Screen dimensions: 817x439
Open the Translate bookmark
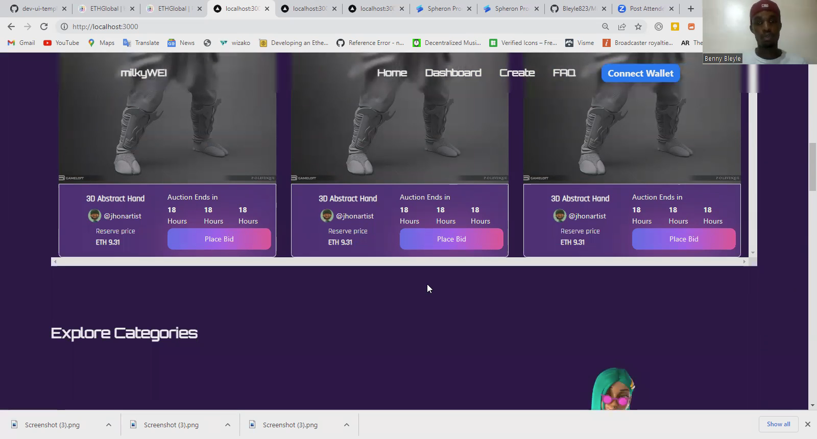point(141,43)
